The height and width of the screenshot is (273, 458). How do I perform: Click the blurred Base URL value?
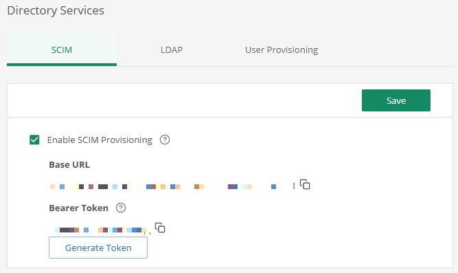coord(172,186)
